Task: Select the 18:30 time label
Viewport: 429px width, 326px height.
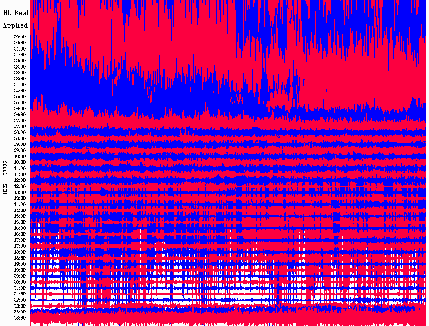Action: [20, 258]
